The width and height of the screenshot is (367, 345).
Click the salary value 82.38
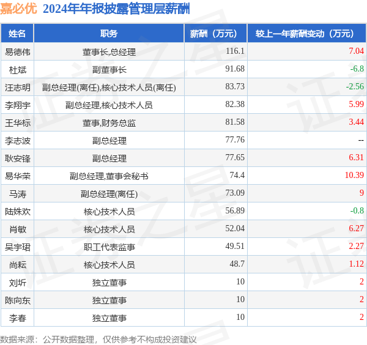pyautogui.click(x=235, y=104)
